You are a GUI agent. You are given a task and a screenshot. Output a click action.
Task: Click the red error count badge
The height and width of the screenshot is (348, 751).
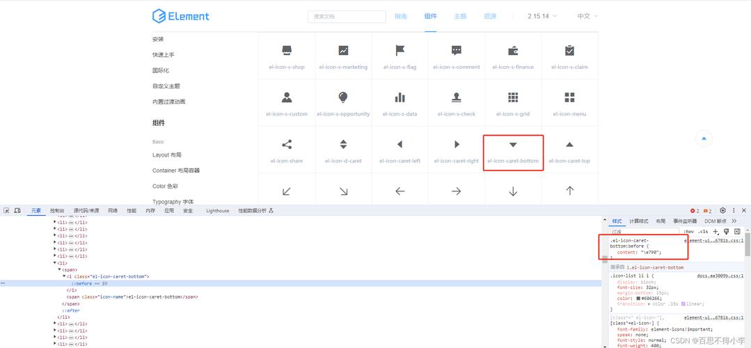tap(695, 211)
